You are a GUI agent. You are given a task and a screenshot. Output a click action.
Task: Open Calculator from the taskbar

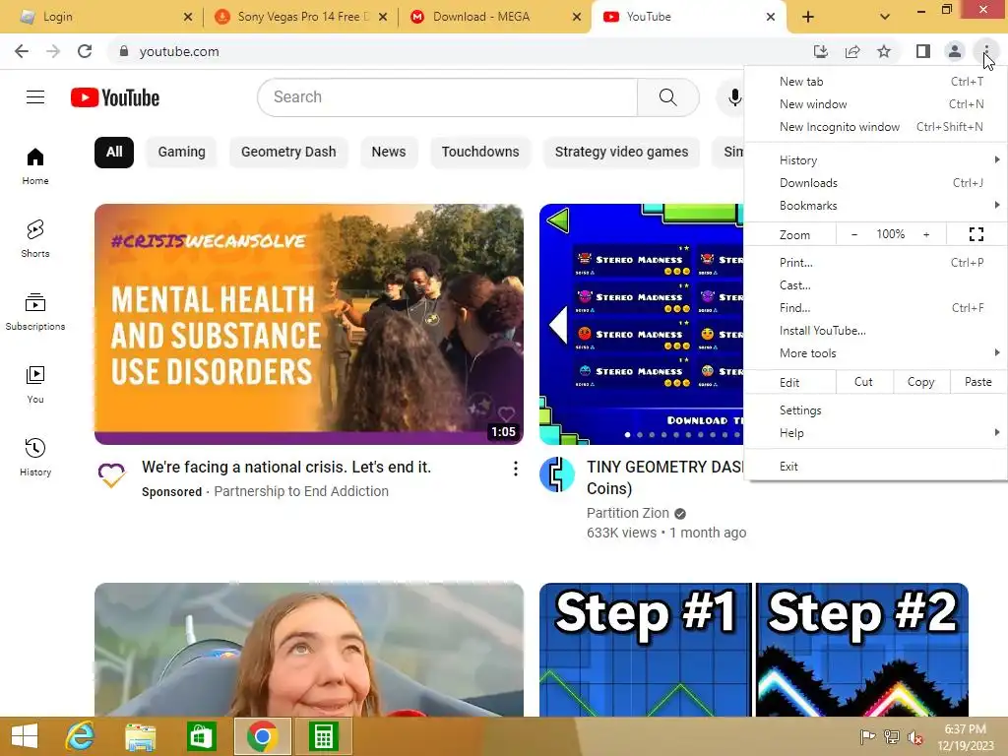pyautogui.click(x=323, y=736)
